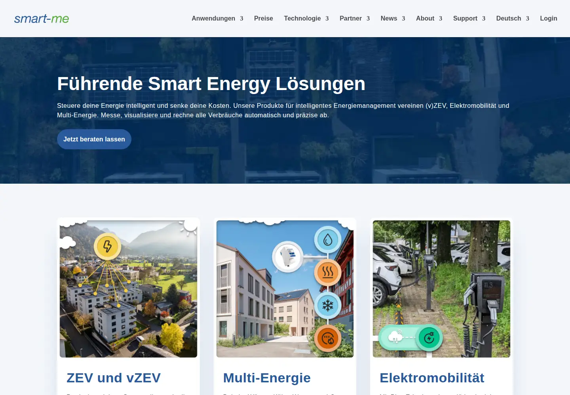Open the ZEV und vZEV heading
Viewport: 570px width, 395px height.
point(114,378)
